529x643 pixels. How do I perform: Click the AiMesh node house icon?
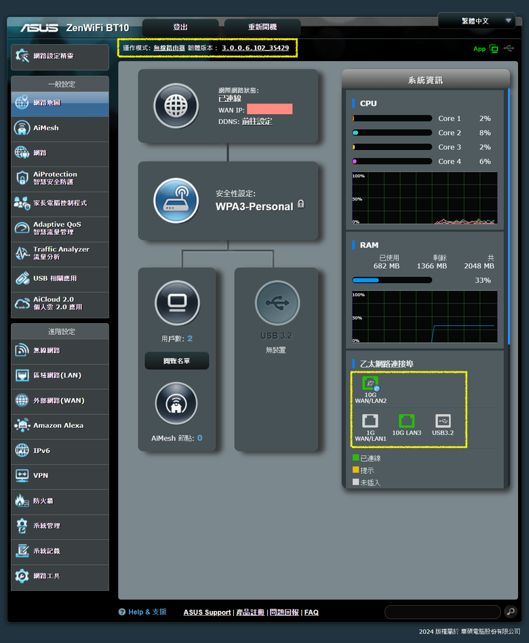click(176, 404)
